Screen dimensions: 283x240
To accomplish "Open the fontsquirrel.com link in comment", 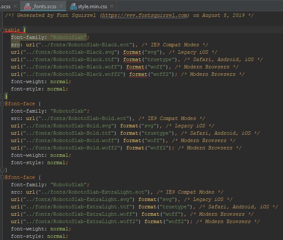I will click(x=145, y=15).
